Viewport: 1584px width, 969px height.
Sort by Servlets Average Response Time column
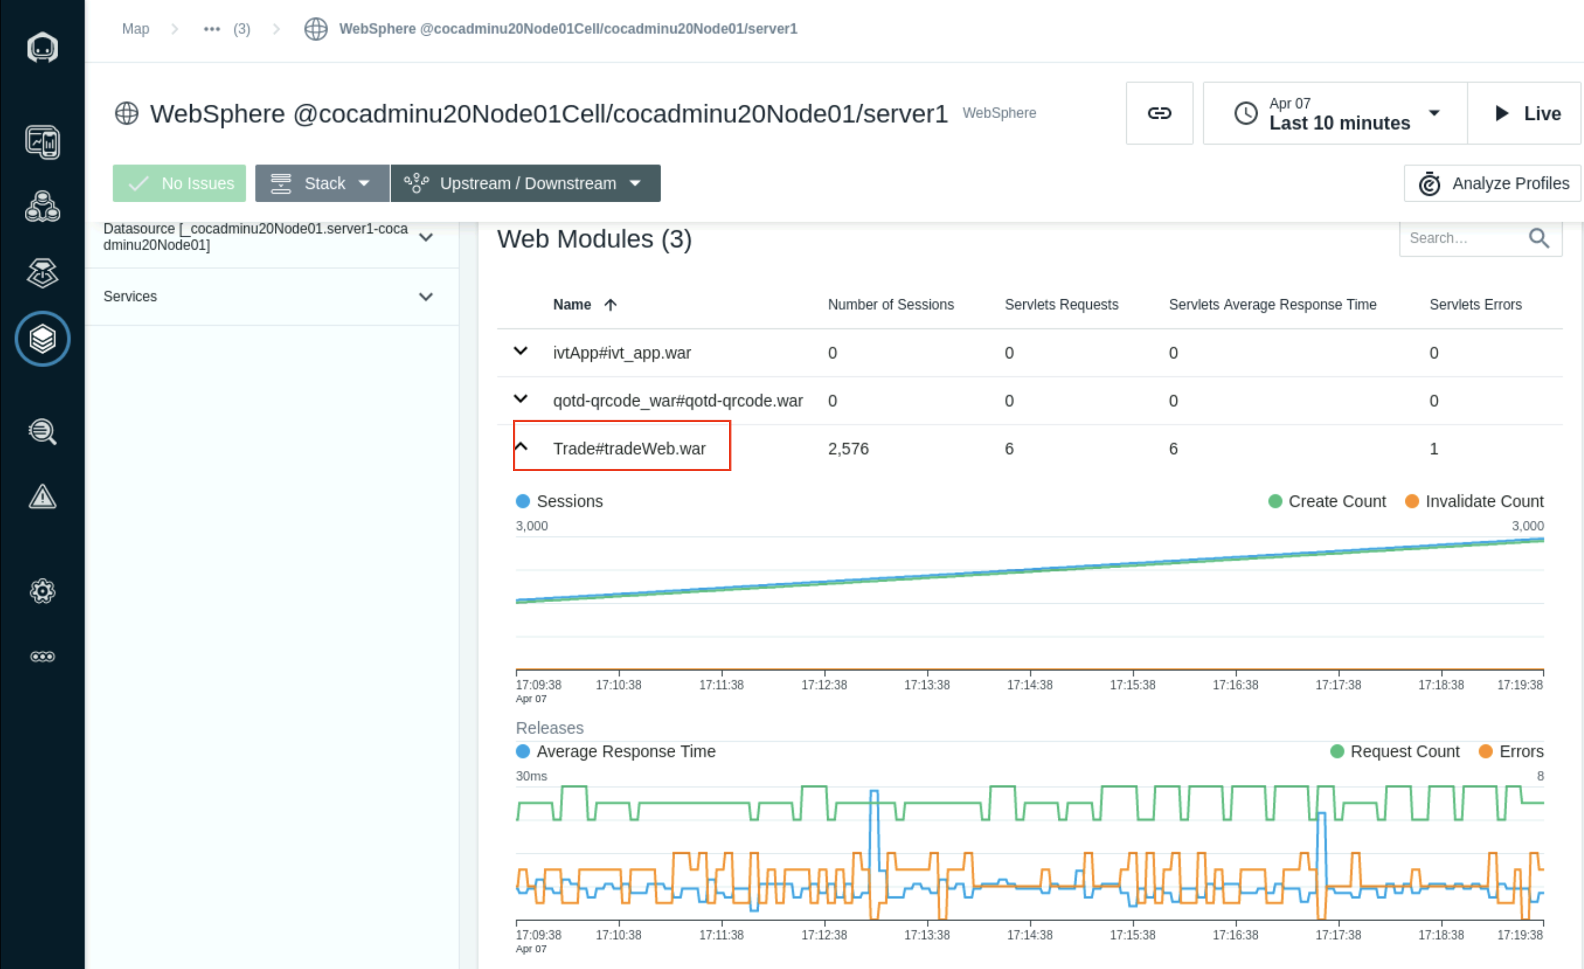[1273, 305]
